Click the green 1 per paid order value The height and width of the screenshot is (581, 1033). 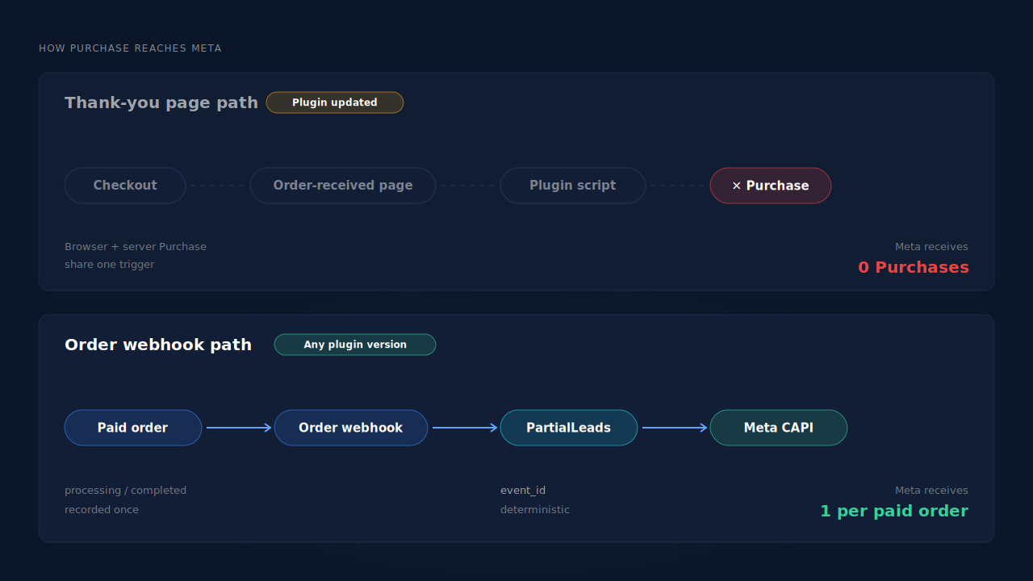point(894,511)
